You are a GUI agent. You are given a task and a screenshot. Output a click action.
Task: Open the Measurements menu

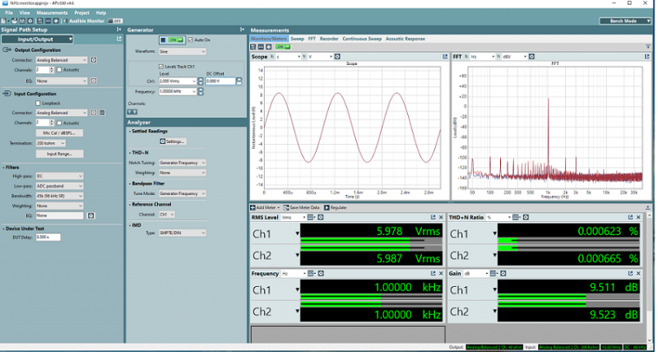click(x=52, y=13)
